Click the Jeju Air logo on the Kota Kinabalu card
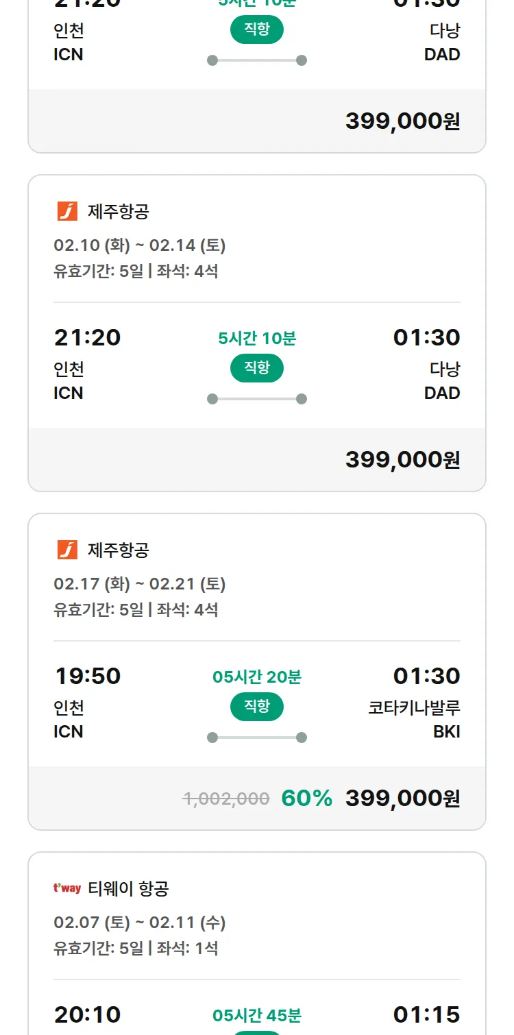The image size is (514, 1035). (x=67, y=550)
